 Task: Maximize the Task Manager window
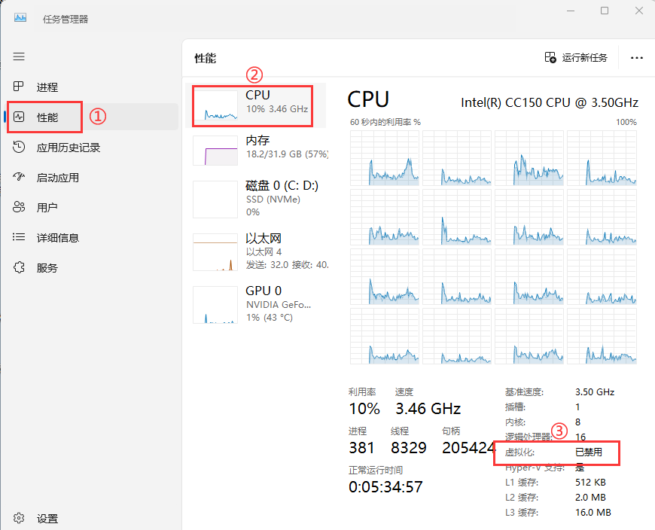tap(605, 11)
